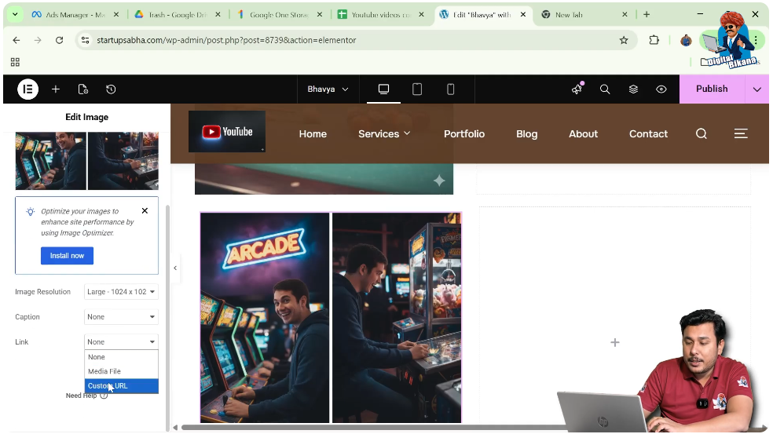Open the Add Element plus icon
The width and height of the screenshot is (773, 434).
(x=56, y=89)
